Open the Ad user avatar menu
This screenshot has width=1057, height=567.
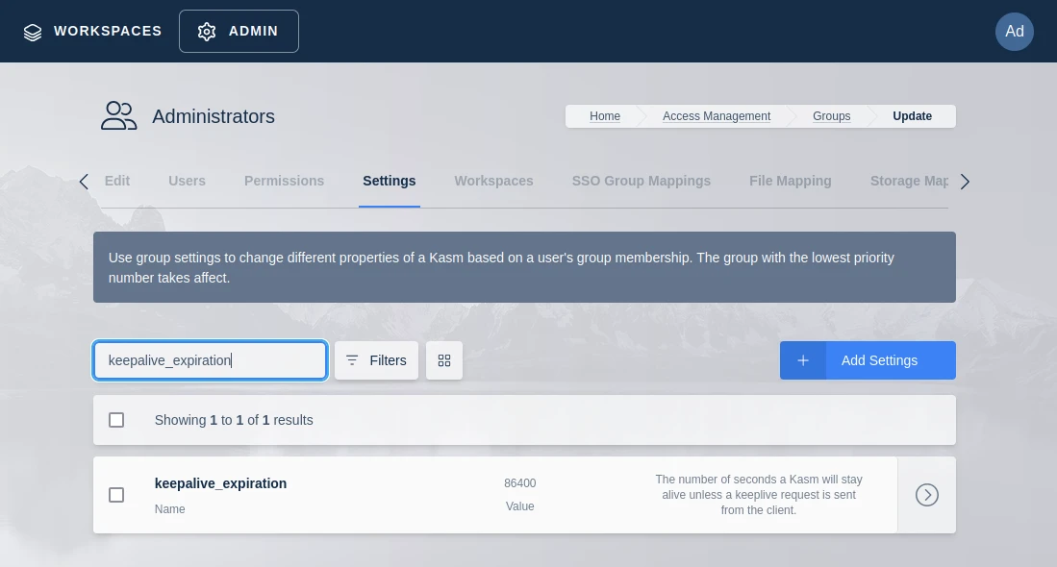[x=1014, y=31]
